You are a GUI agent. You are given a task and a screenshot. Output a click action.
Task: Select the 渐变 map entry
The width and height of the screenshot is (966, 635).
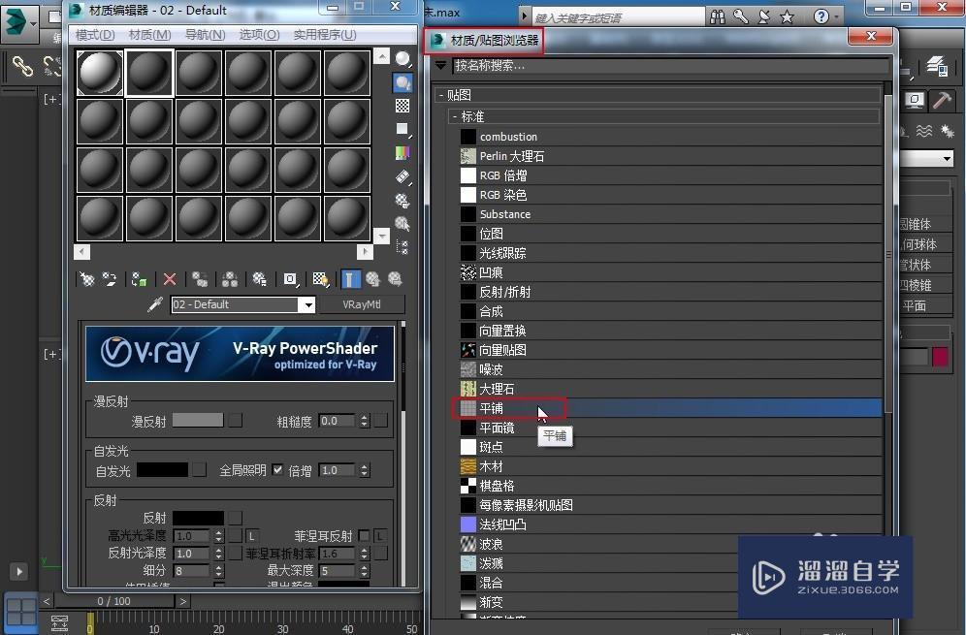pyautogui.click(x=670, y=602)
